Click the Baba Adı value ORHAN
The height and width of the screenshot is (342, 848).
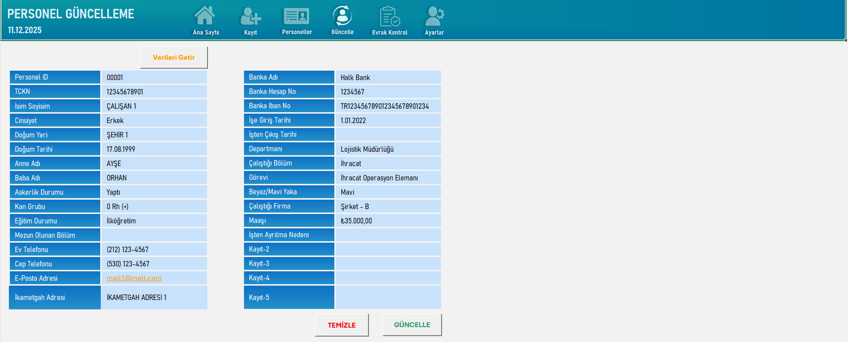154,177
